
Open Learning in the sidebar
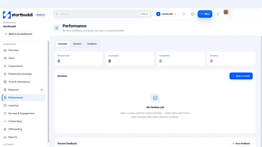coord(24,105)
